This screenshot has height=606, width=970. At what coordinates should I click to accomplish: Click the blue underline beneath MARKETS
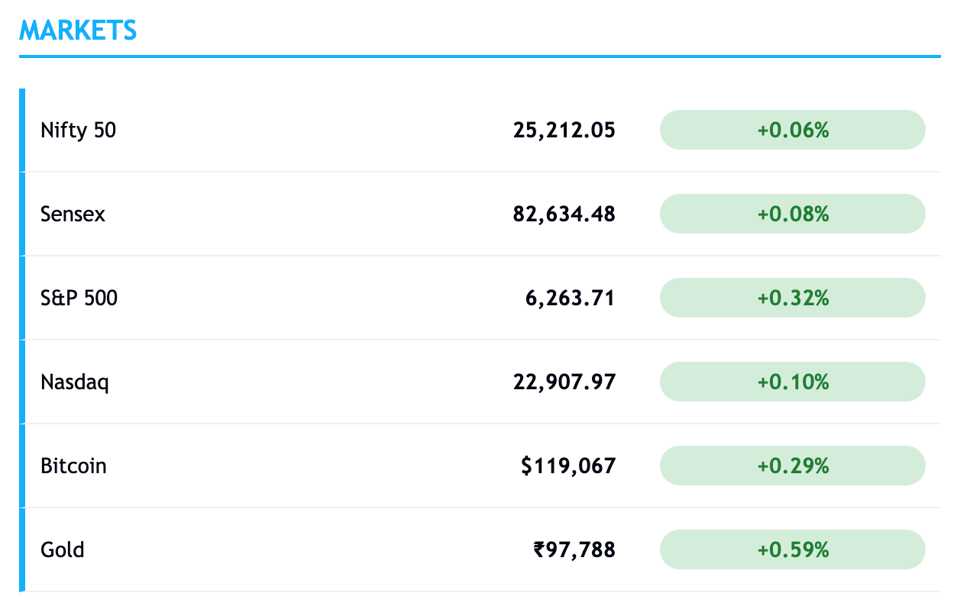coord(480,56)
